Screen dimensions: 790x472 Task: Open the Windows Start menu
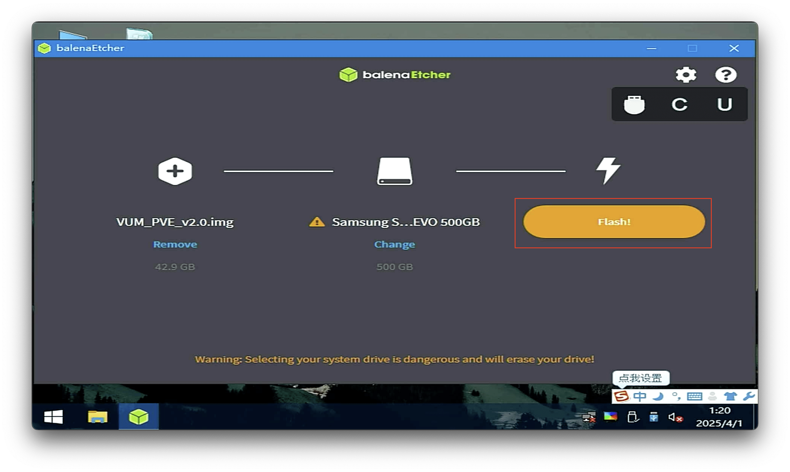(x=53, y=417)
